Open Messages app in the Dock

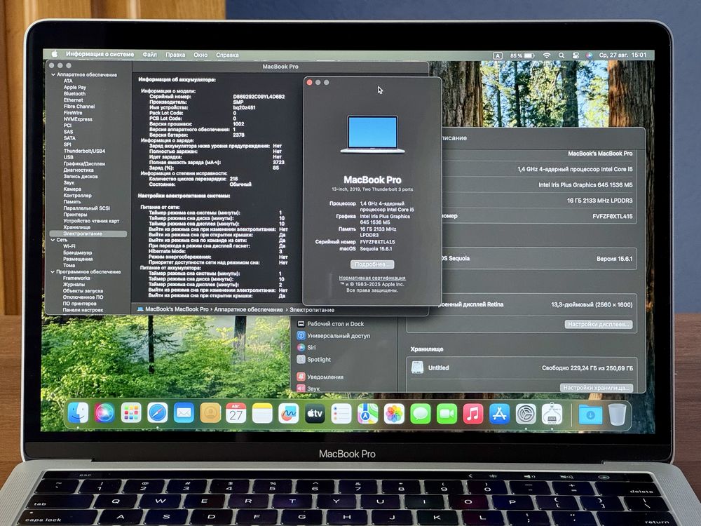point(420,413)
